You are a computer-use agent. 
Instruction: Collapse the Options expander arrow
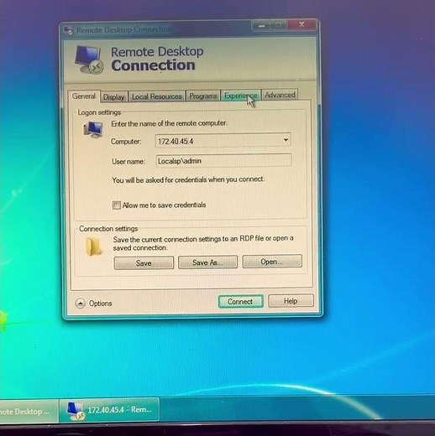coord(81,304)
